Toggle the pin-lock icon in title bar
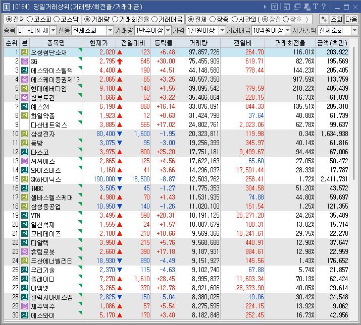Image resolution: width=361 pixels, height=325 pixels. click(307, 7)
